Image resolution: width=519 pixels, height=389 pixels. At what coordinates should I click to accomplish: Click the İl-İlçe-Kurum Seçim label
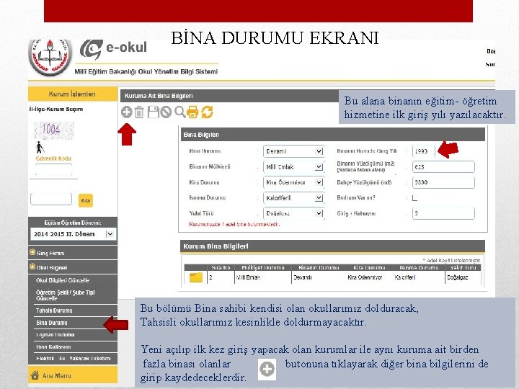(56, 109)
